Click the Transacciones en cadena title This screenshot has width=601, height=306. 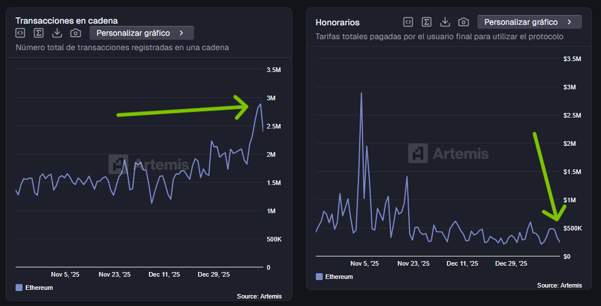66,21
